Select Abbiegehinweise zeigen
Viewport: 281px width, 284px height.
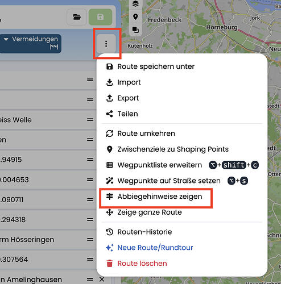(154, 197)
